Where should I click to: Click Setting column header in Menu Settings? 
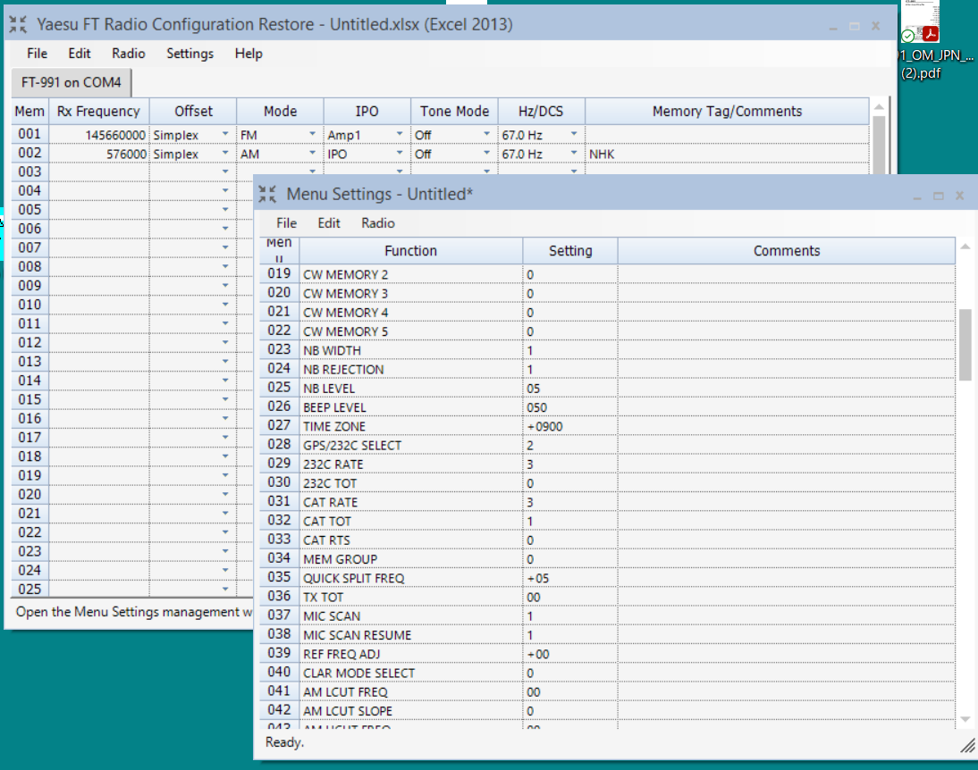[x=570, y=251]
